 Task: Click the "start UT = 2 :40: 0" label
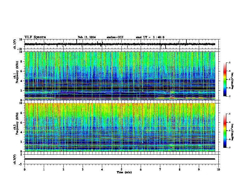click(150, 37)
